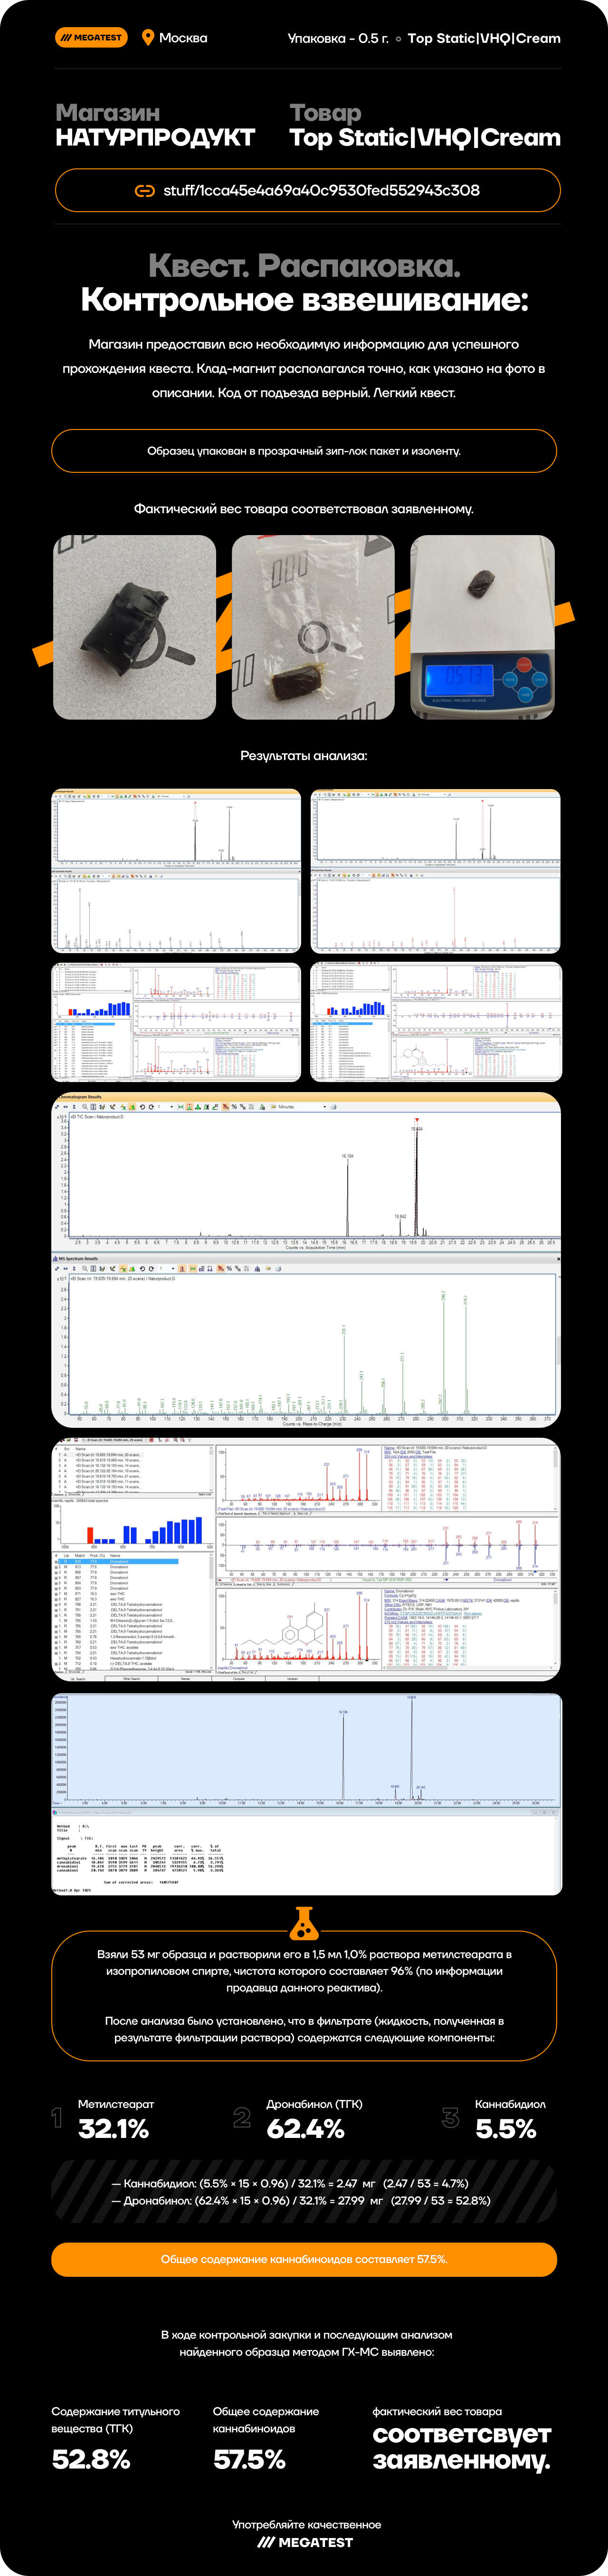Viewport: 608px width, 2576px height.
Task: Click the НАТУРПРОДУКТ shop name
Action: point(156,138)
